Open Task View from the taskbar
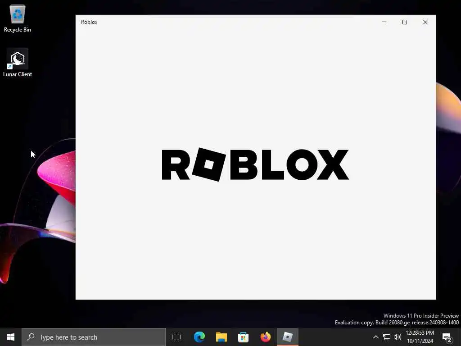The image size is (461, 346). (x=176, y=337)
